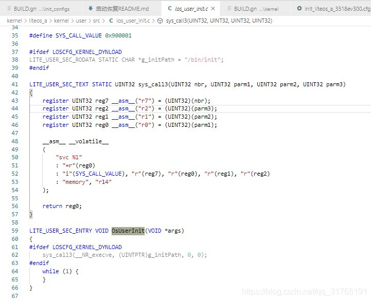Open the 启动恢复README.md tab
Viewport: 371px width, 301px height.
point(121,9)
